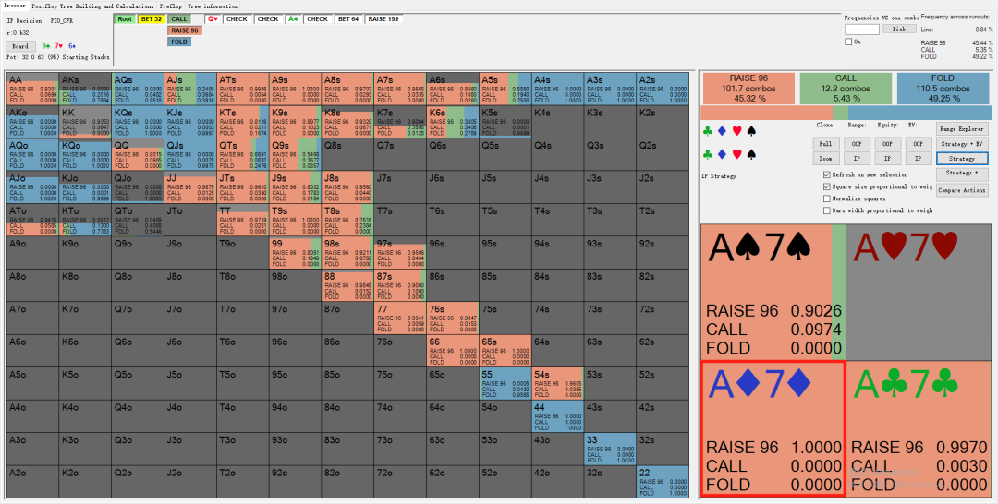Select the upper row black spade suit icon

[751, 132]
